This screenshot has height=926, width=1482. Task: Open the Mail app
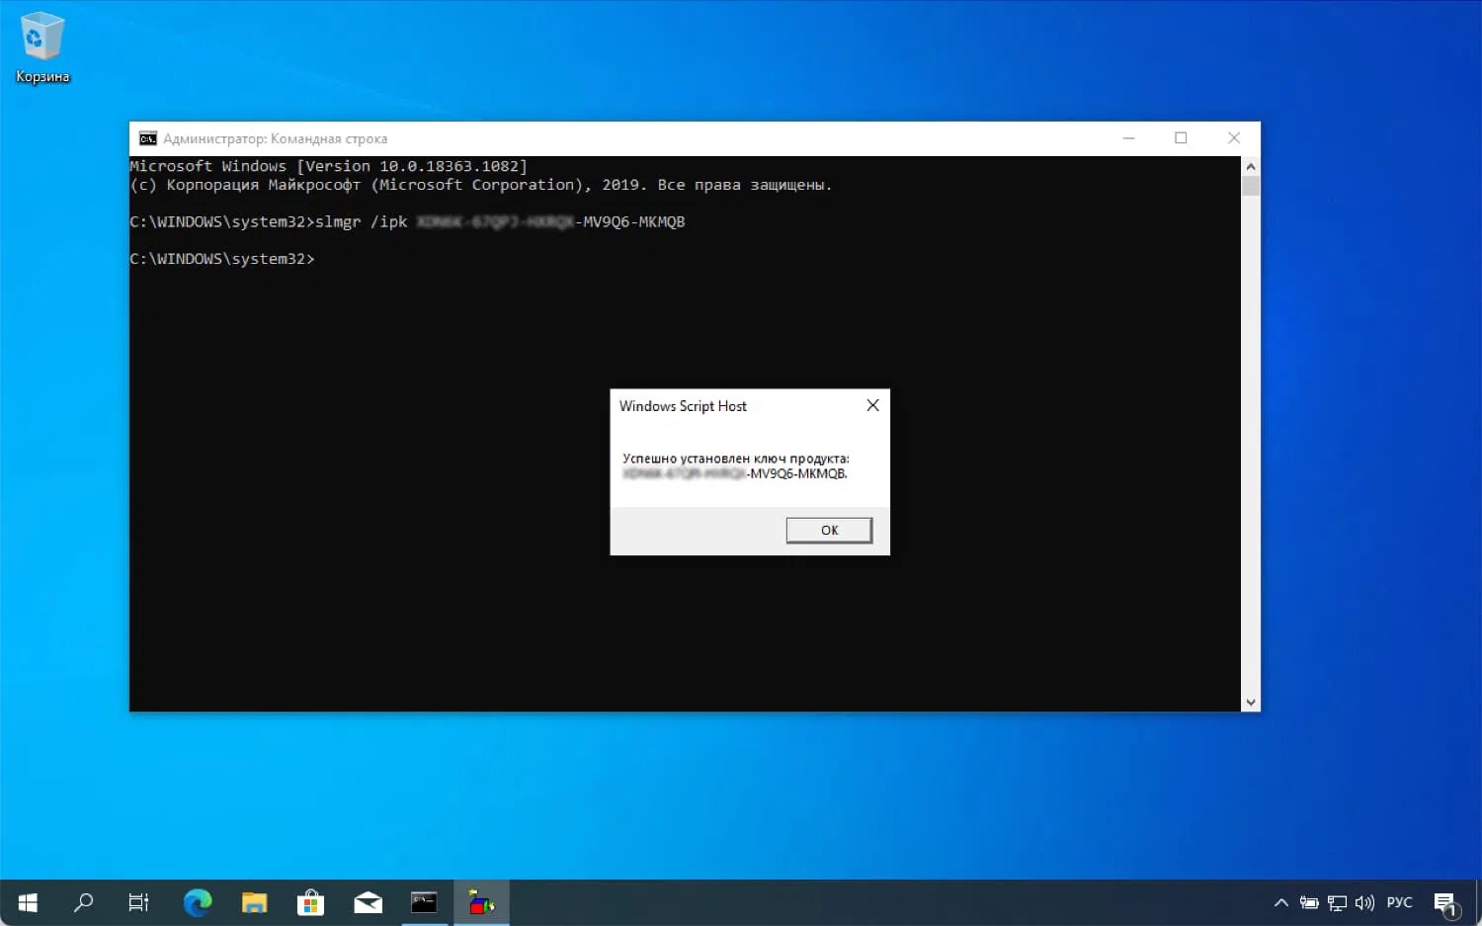pos(368,902)
